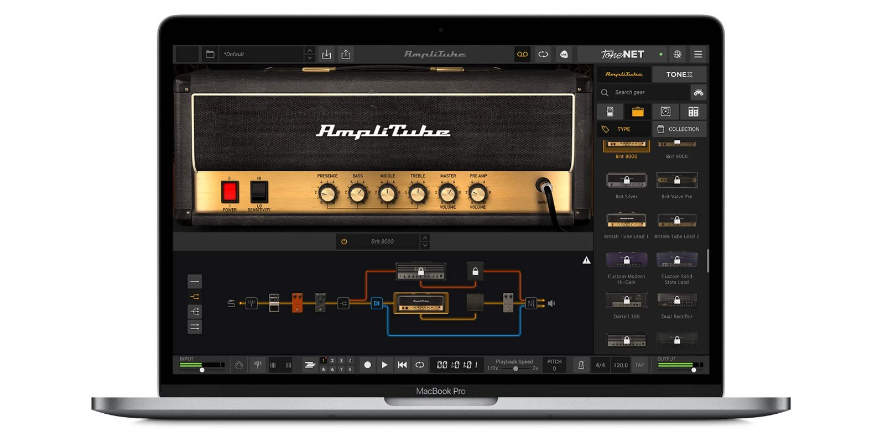Toggle the red POWER switch on amp
The width and height of the screenshot is (885, 437).
(230, 192)
